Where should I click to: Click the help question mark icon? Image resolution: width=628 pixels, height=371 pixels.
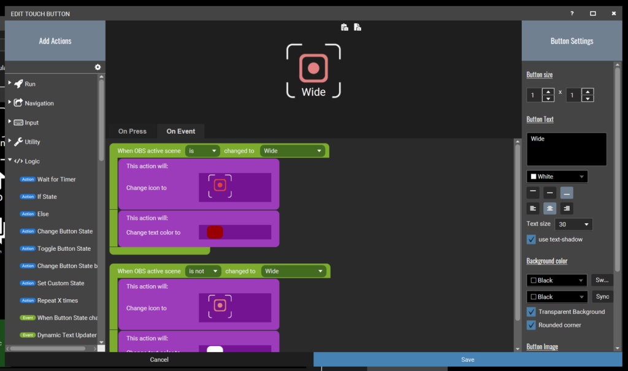tap(572, 13)
